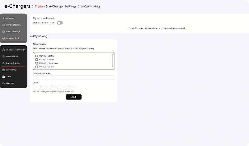
Task: Check the F72YOU - V2CPro checkbox
Action: tap(36, 56)
